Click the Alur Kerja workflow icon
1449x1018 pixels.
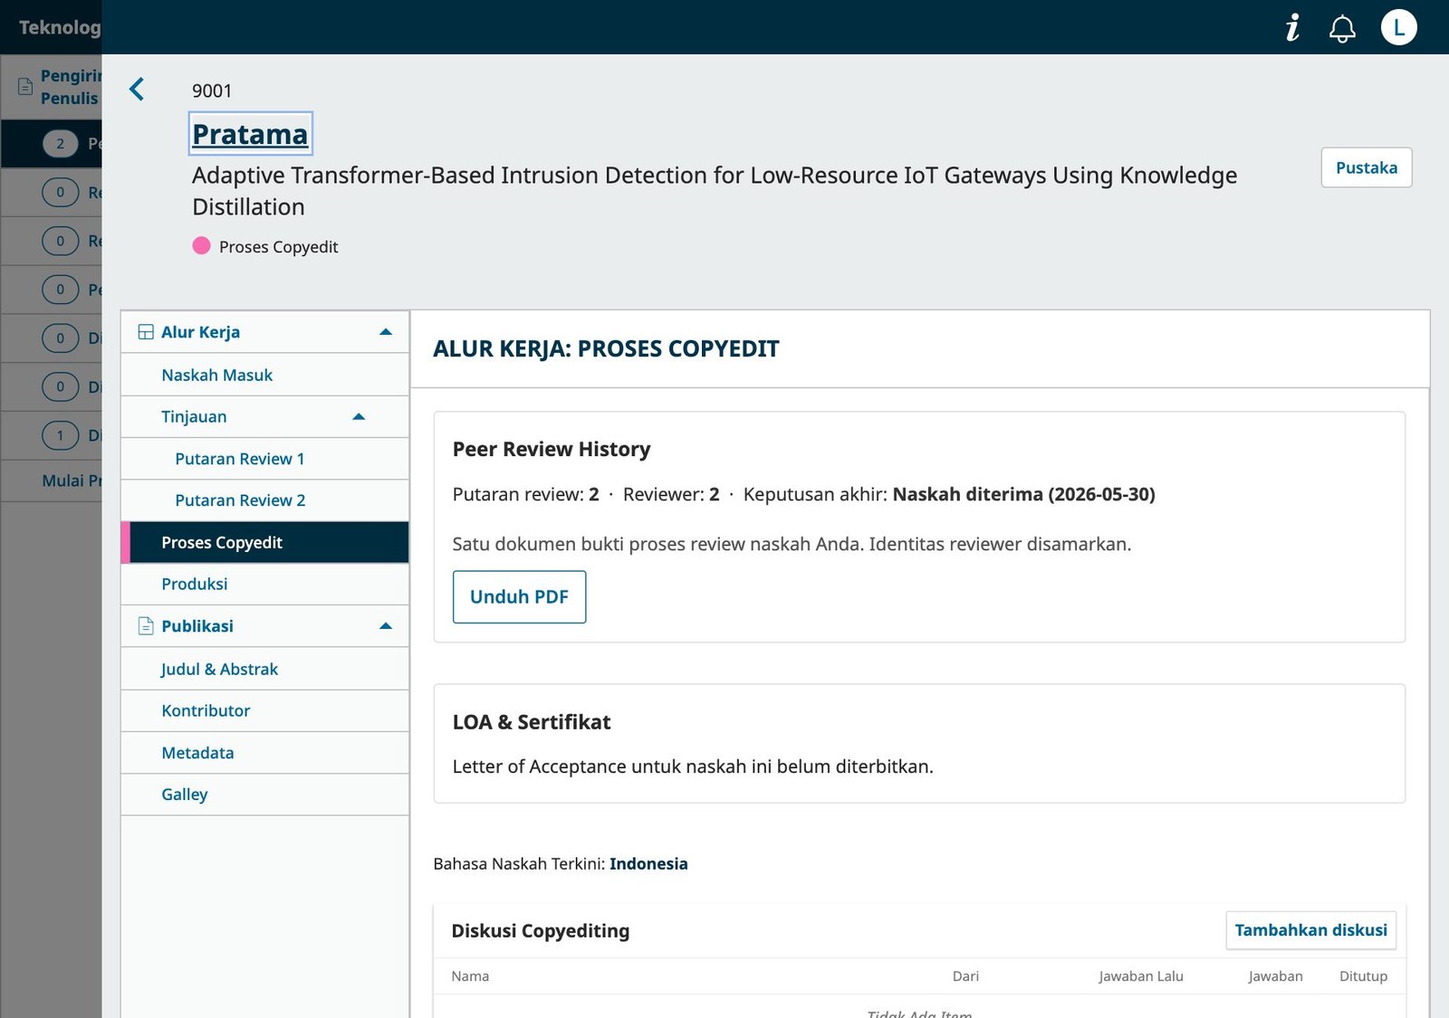(146, 332)
